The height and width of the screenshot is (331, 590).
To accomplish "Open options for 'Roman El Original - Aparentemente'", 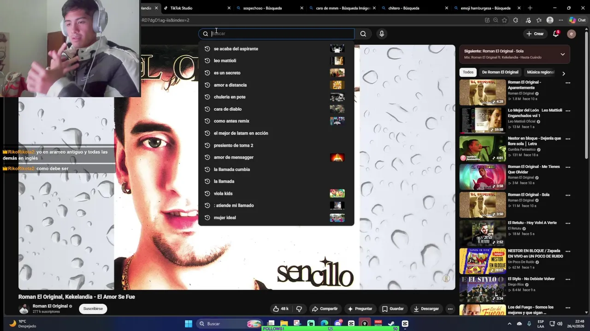I will click(x=568, y=83).
